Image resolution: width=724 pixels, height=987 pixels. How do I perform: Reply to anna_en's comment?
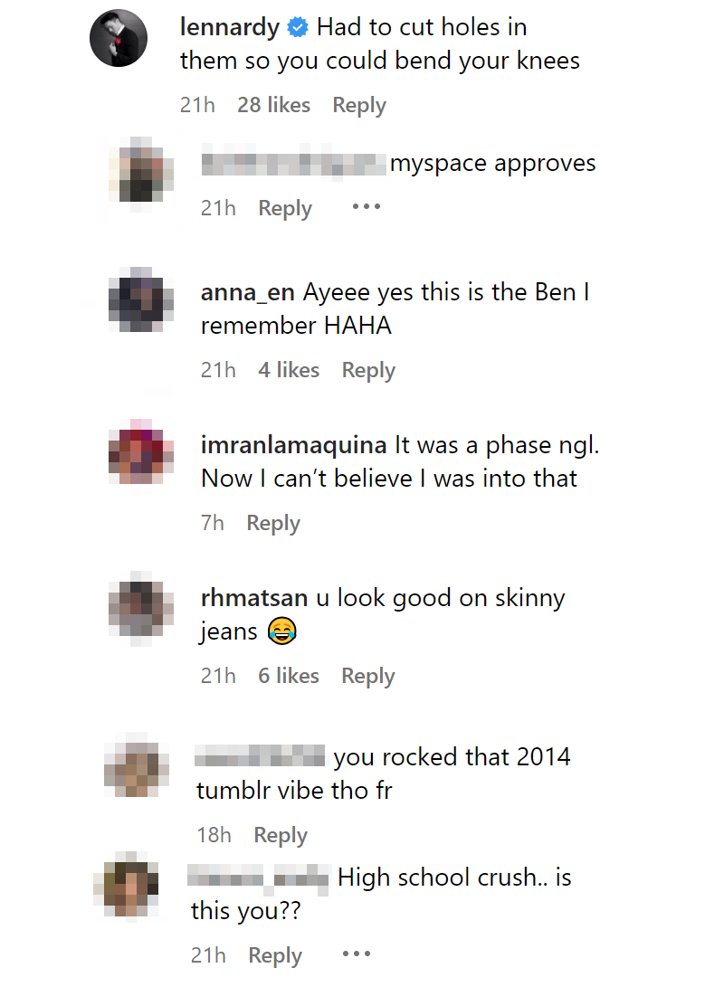[368, 370]
